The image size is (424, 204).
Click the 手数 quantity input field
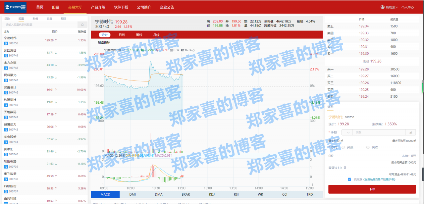coord(379,132)
